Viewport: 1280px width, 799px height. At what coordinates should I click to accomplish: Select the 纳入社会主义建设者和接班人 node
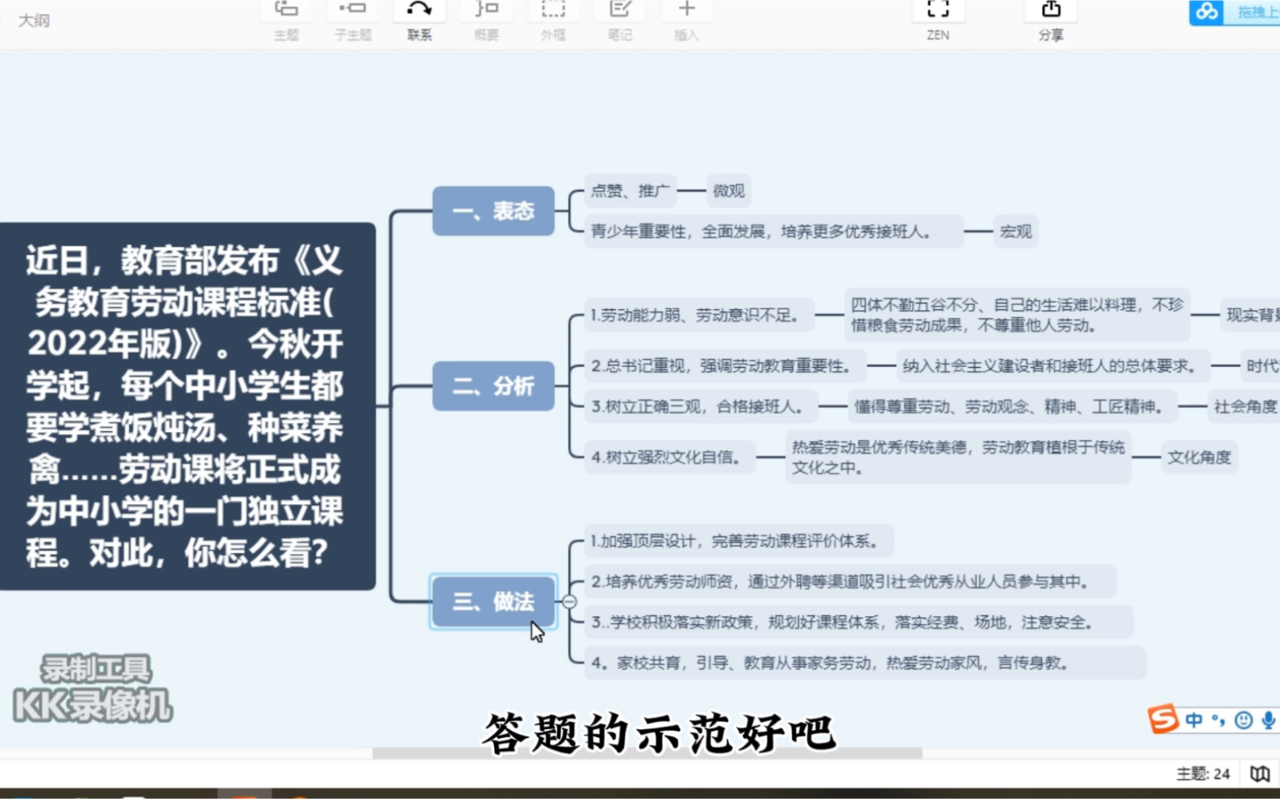(x=1053, y=366)
